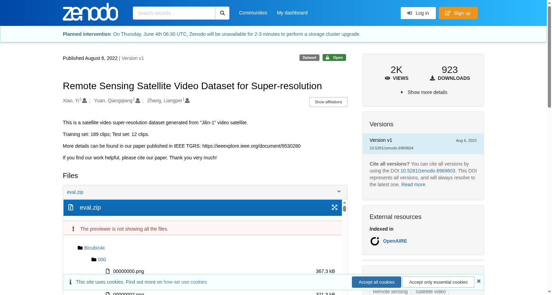Click the Zenodo logo

click(x=90, y=12)
